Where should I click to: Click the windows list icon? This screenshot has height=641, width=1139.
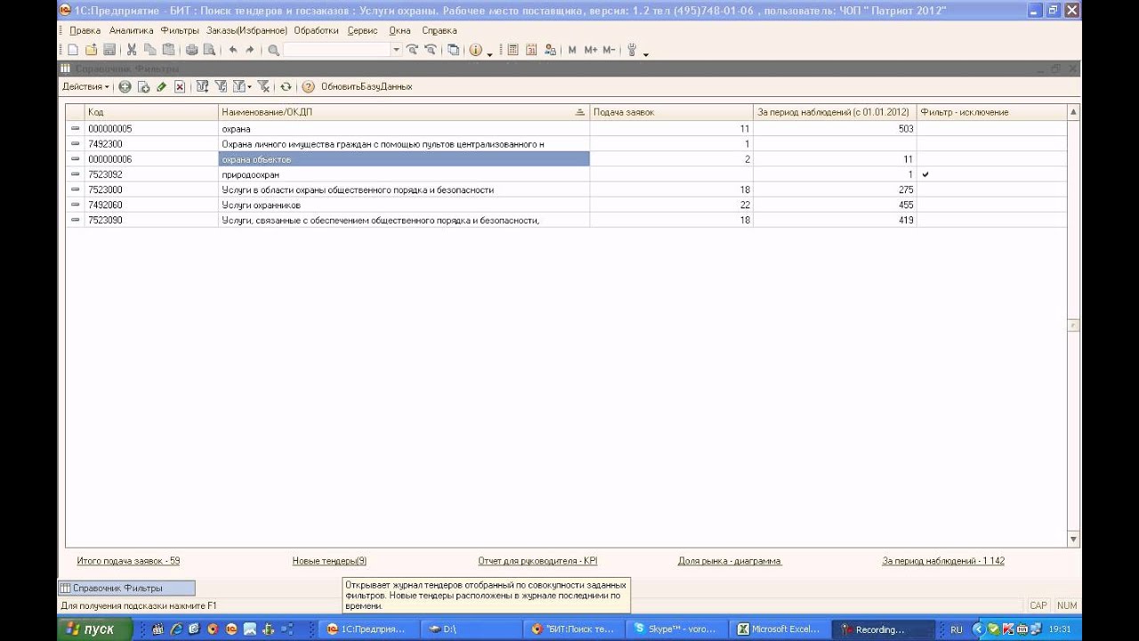point(454,50)
